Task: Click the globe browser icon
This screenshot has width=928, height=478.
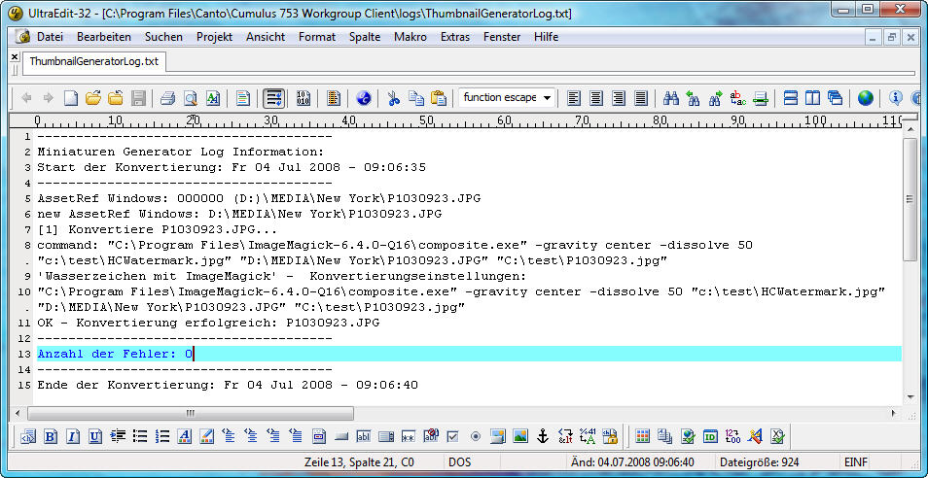Action: (866, 98)
